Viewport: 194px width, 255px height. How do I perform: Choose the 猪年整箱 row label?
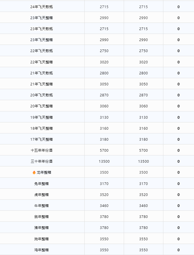41,228
